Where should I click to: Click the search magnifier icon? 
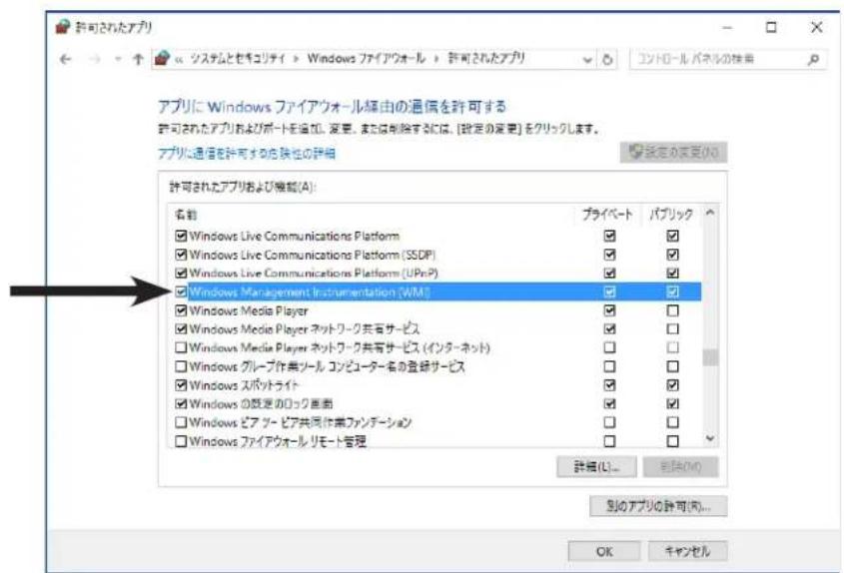point(813,59)
